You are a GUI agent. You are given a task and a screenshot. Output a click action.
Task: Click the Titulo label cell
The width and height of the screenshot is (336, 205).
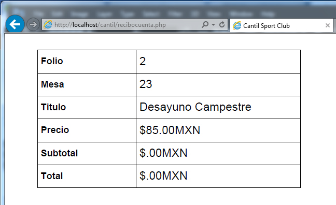(87, 108)
